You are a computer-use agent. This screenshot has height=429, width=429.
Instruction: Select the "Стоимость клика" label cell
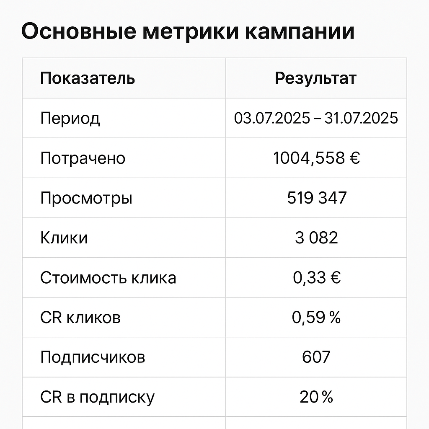coord(108,278)
